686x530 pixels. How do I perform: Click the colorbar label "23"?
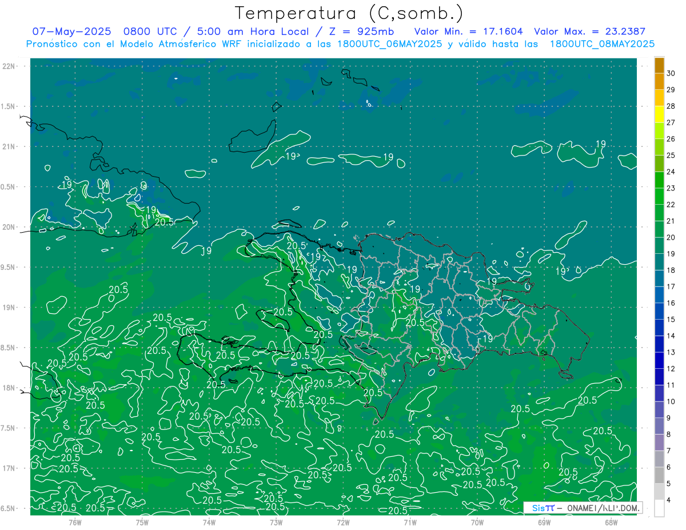click(x=671, y=188)
